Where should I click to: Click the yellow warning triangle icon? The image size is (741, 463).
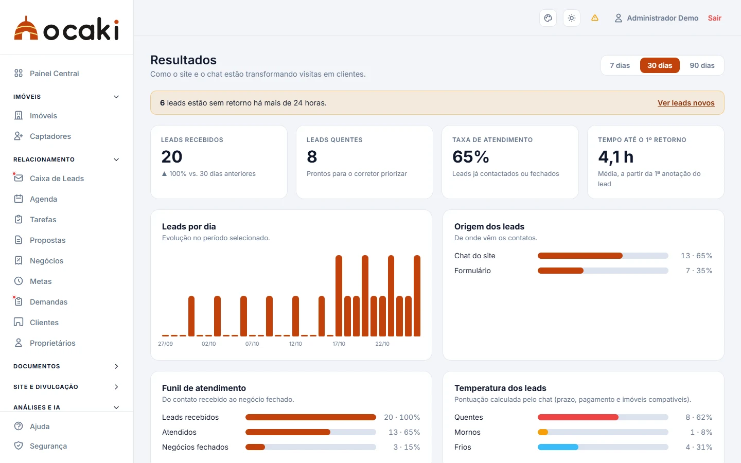pos(595,18)
